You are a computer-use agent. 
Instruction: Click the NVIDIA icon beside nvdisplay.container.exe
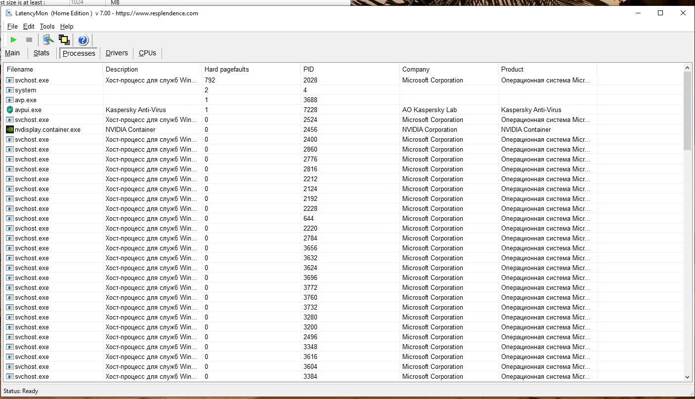pyautogui.click(x=10, y=129)
